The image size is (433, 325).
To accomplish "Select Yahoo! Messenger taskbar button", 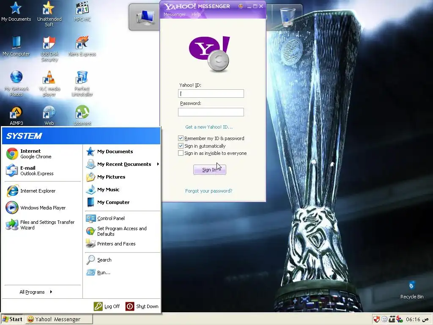I will pyautogui.click(x=59, y=319).
